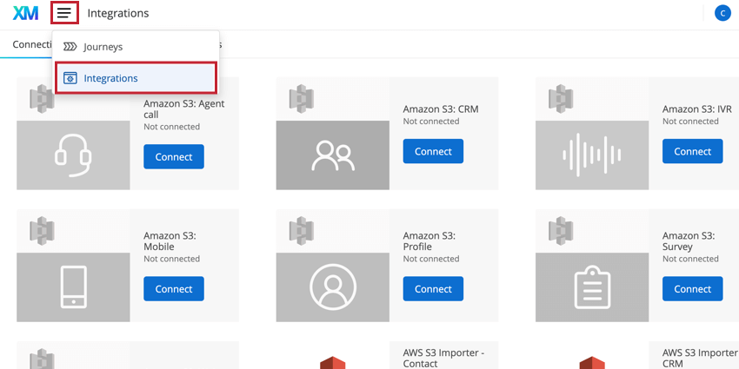Select Journeys from the dropdown menu
The width and height of the screenshot is (739, 369).
tap(136, 47)
